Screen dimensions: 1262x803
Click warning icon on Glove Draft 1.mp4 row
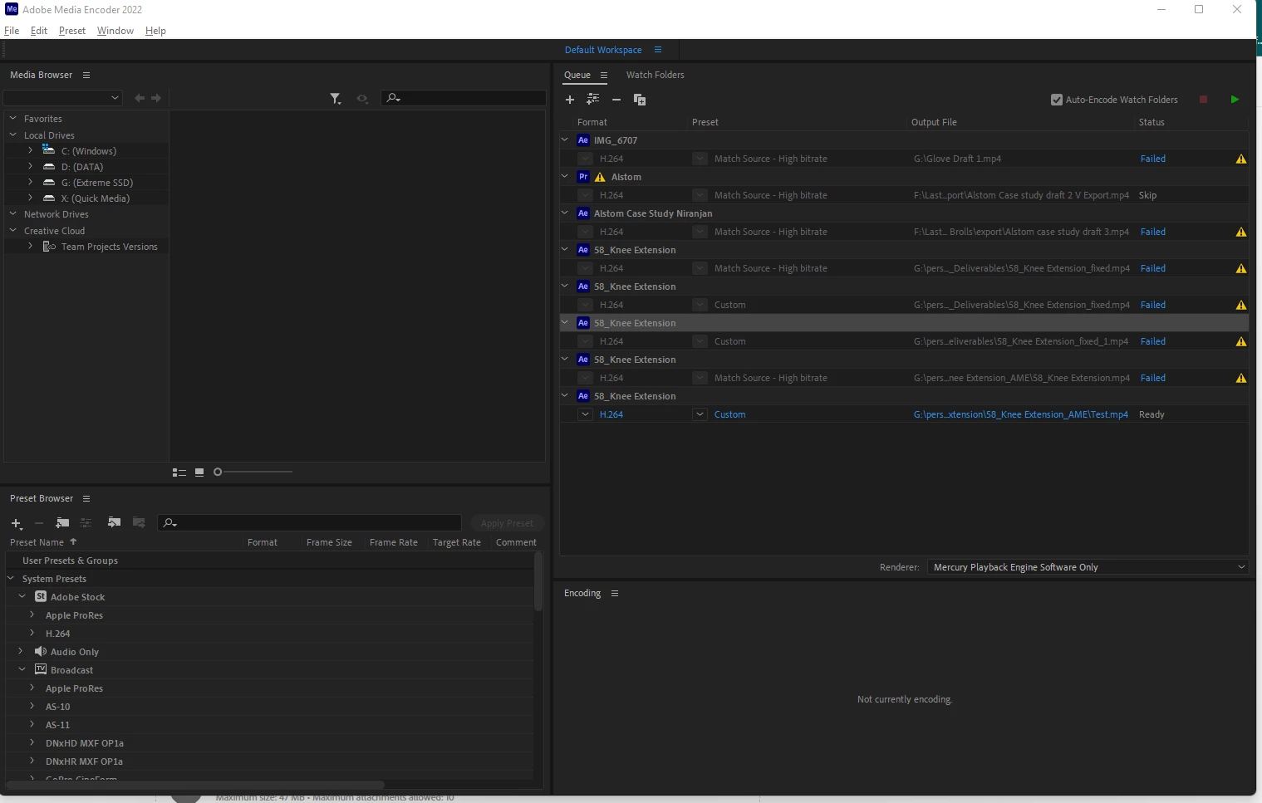click(x=1241, y=159)
